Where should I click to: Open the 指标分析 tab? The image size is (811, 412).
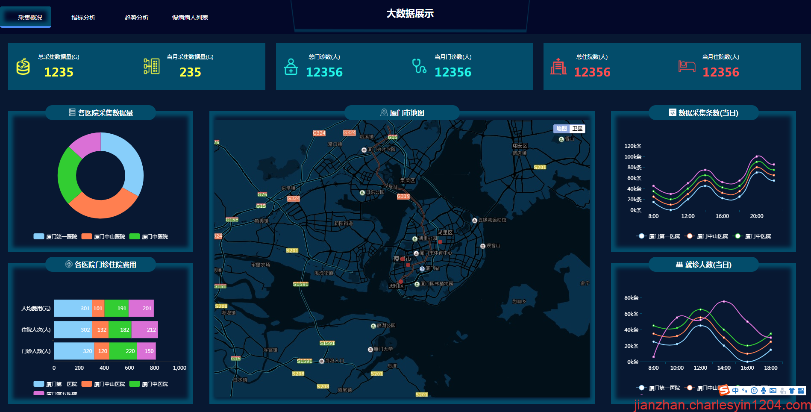83,18
